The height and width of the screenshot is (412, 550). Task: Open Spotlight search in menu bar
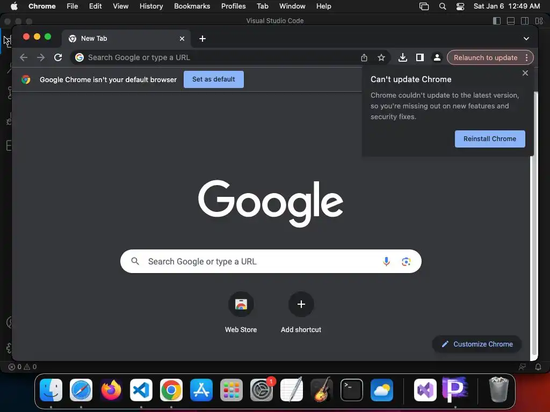(443, 6)
